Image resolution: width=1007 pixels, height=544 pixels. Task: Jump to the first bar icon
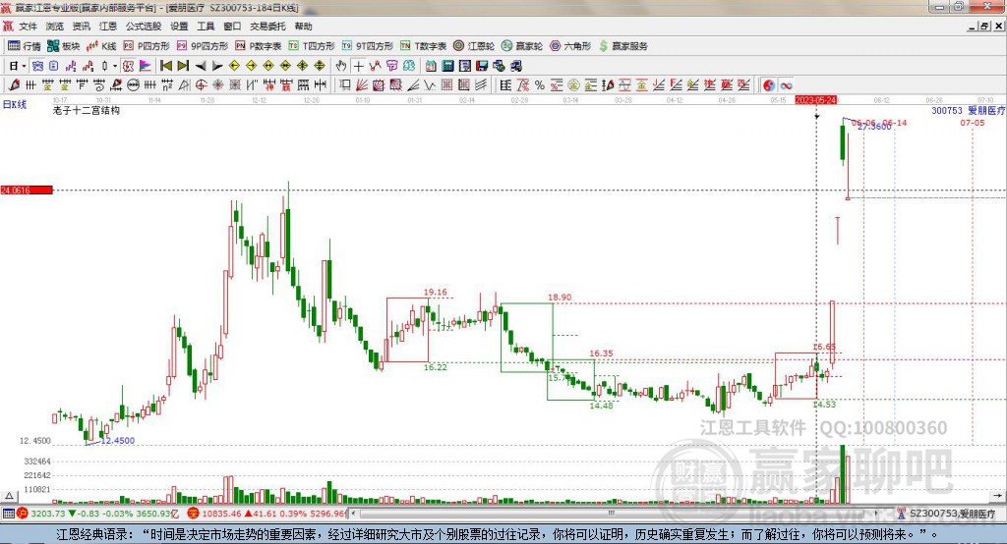[165, 66]
